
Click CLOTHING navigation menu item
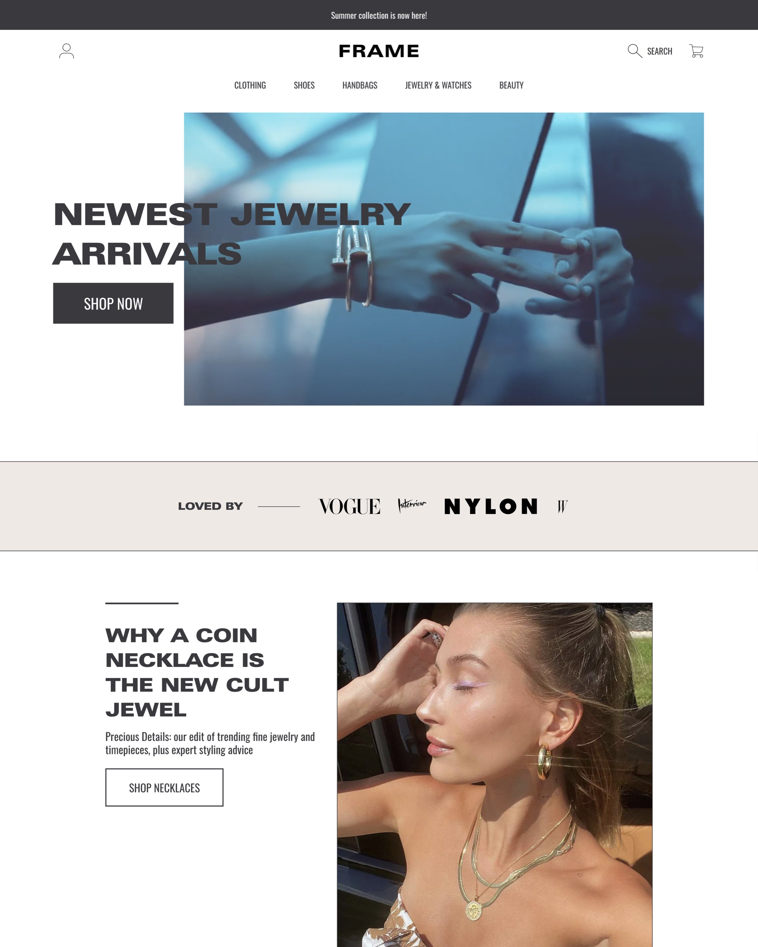[x=250, y=85]
